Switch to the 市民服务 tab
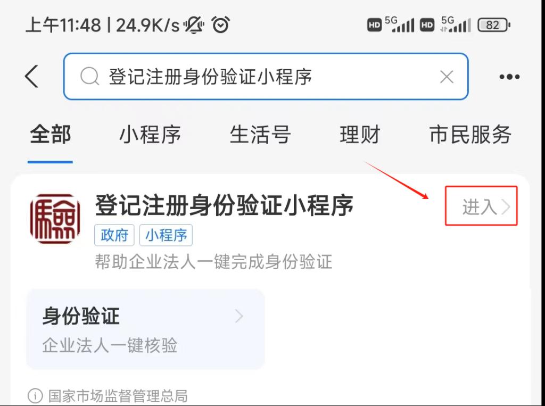Image resolution: width=545 pixels, height=406 pixels. [x=470, y=135]
